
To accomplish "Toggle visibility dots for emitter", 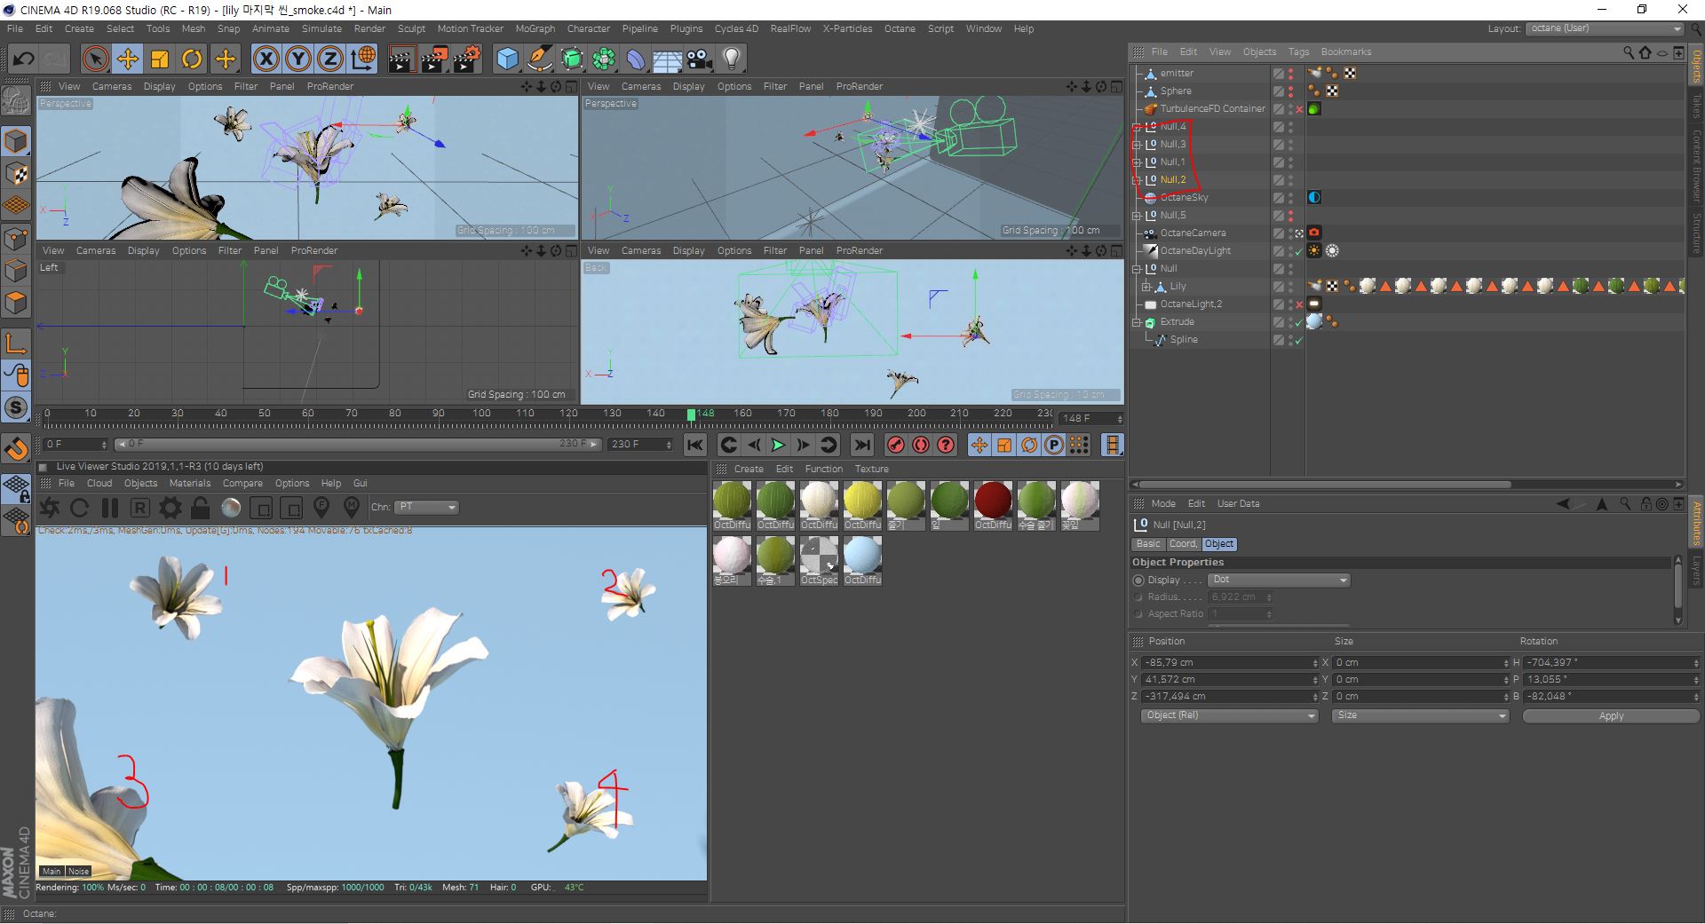I will (1291, 74).
